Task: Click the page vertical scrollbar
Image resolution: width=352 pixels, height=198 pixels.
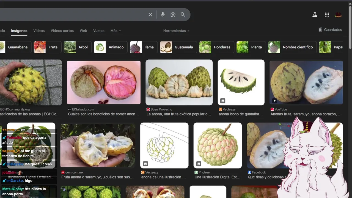Action: [350, 28]
